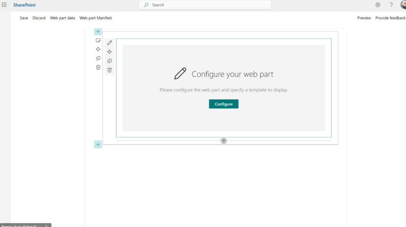Screen dimensions: 406x227
Task: Open Provide feedback link
Action: [x=391, y=18]
